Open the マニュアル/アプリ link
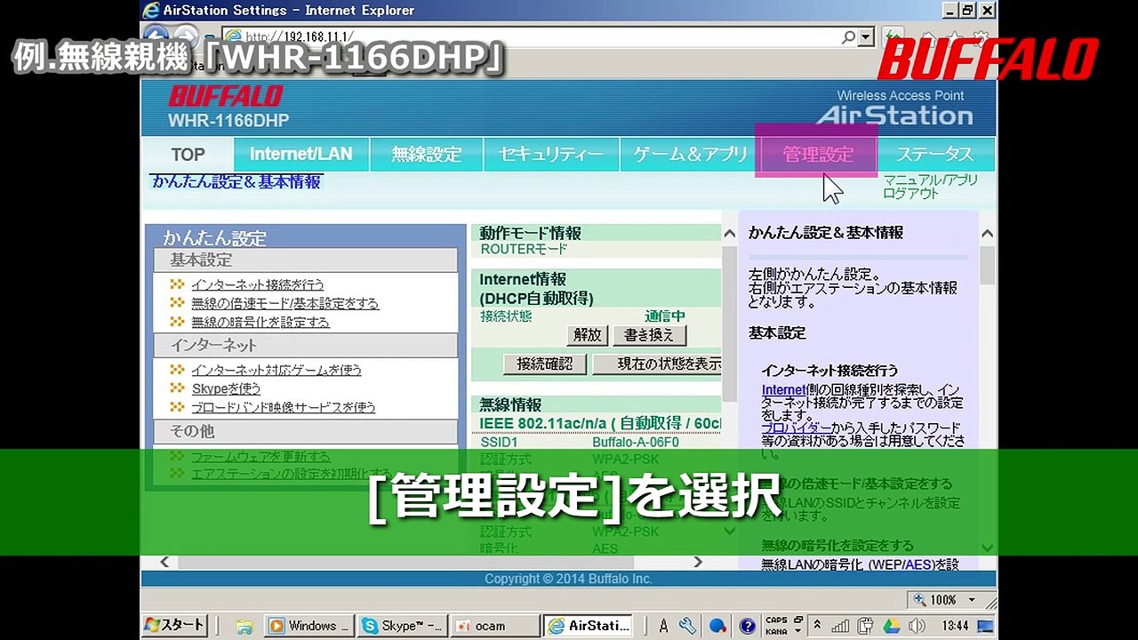This screenshot has height=640, width=1138. click(930, 180)
